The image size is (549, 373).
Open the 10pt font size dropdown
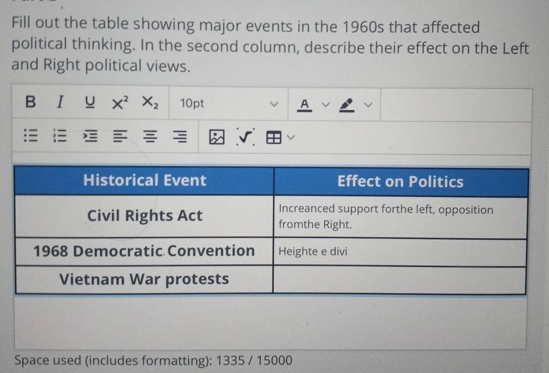pos(229,104)
